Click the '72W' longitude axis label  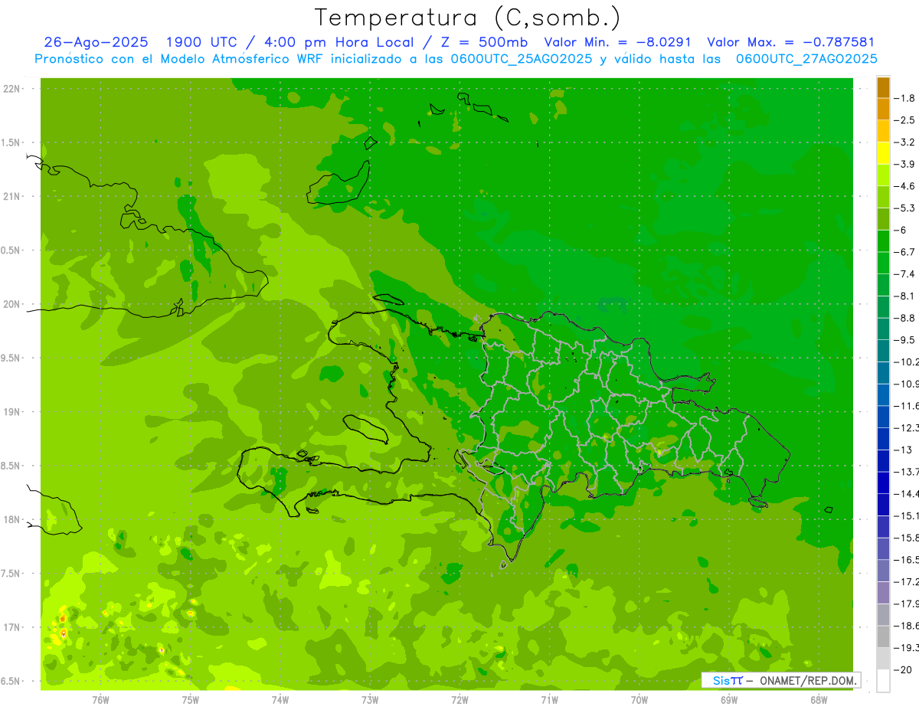[x=459, y=699]
